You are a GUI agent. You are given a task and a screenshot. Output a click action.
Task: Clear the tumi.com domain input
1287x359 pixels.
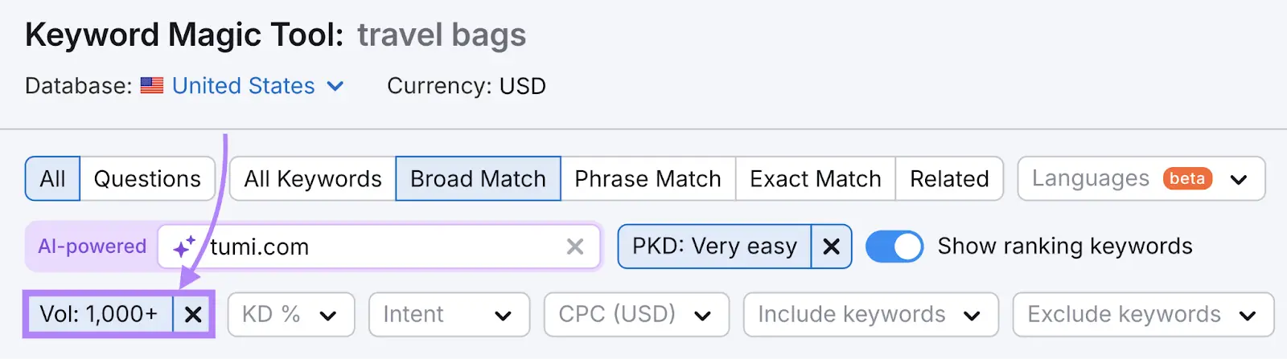pos(574,247)
